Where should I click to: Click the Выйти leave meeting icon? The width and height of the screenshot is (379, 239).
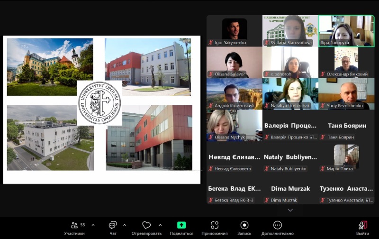[362, 225]
